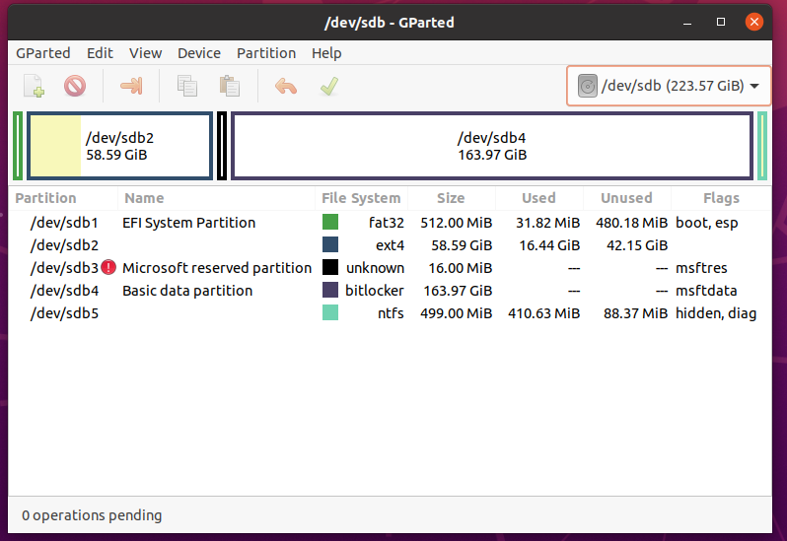Image resolution: width=787 pixels, height=541 pixels.
Task: Click the 16.00 MiB size value
Action: 461,268
